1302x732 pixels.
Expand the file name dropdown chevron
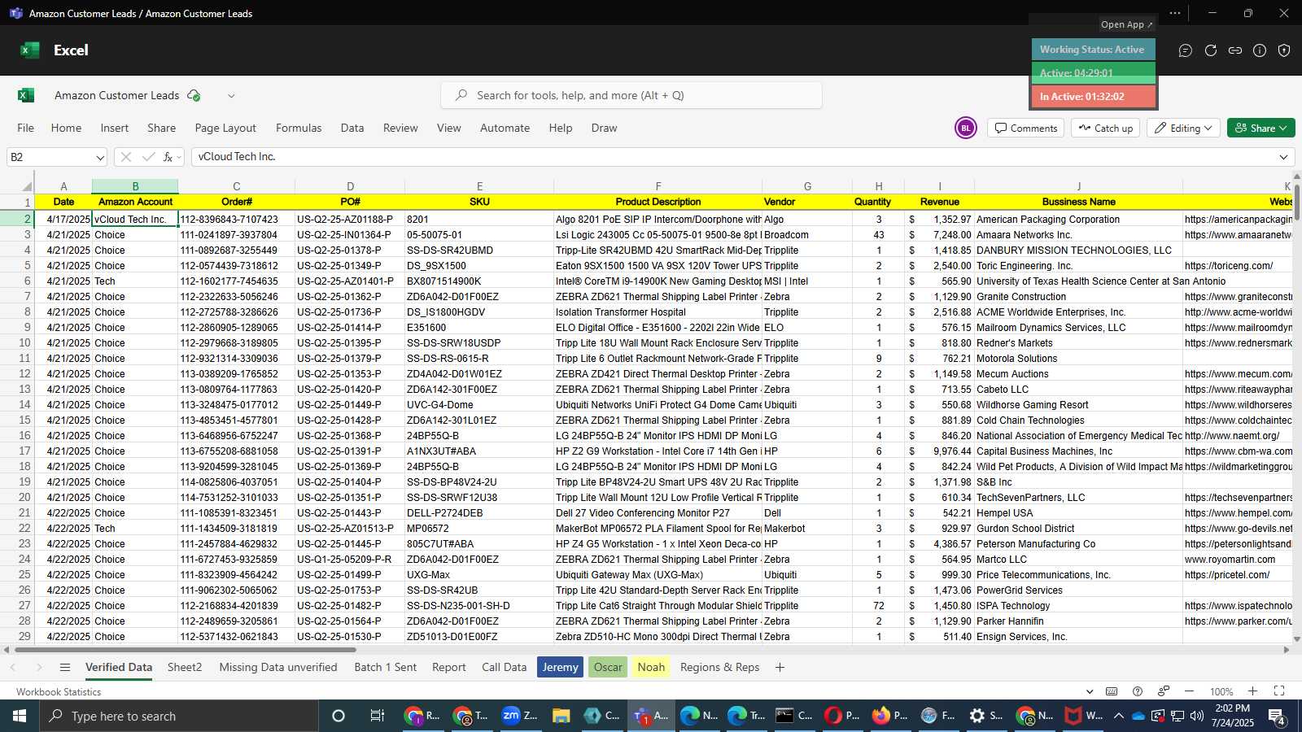(x=231, y=96)
